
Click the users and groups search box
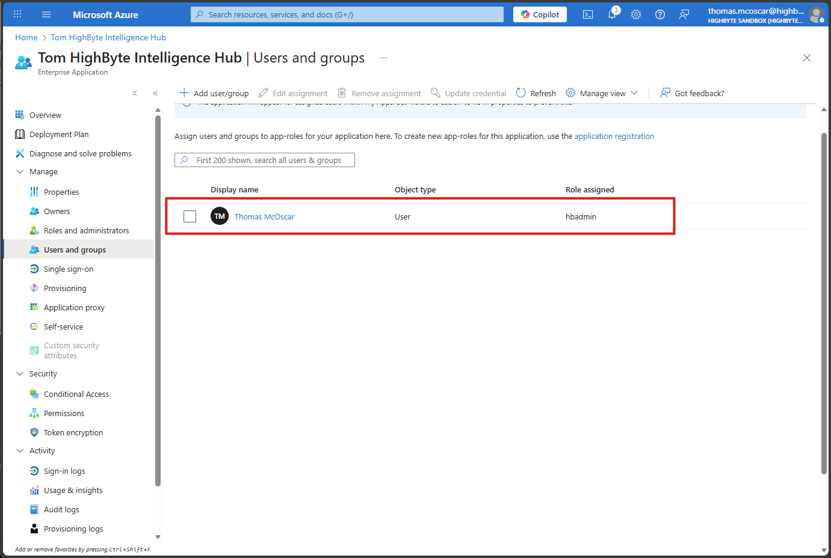(265, 160)
